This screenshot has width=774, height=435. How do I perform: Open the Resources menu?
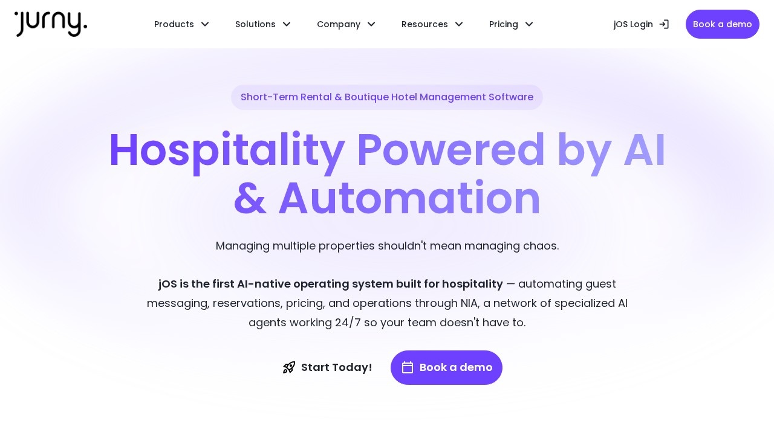pyautogui.click(x=432, y=24)
